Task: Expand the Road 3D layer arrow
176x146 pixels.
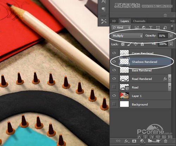Action: pyautogui.click(x=170, y=87)
